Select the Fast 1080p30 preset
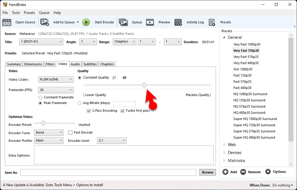297x190 pixels. coord(243,69)
